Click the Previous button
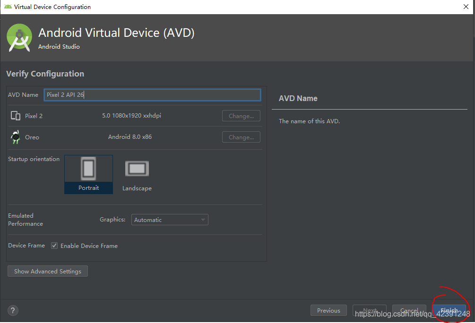The image size is (475, 323). point(328,310)
